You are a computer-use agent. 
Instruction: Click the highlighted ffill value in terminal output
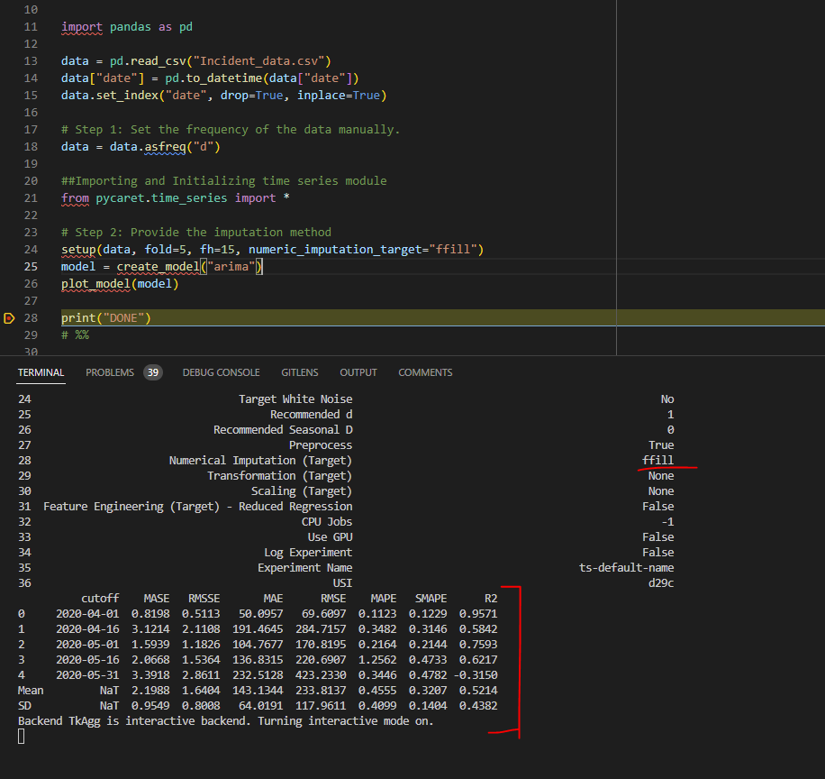point(658,460)
